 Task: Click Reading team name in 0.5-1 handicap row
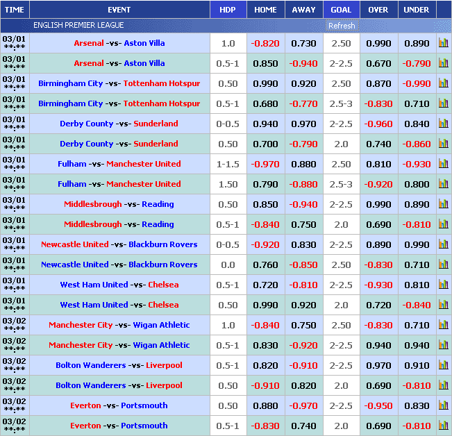click(x=158, y=224)
